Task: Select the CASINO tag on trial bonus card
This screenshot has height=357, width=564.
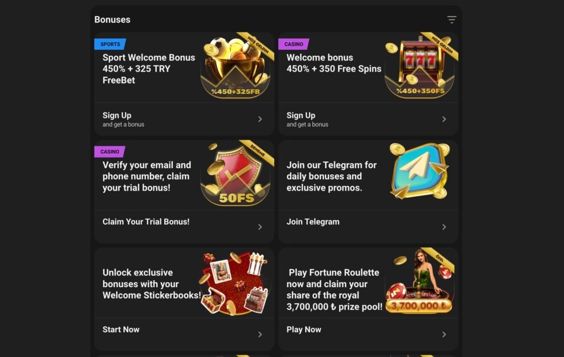Action: (x=110, y=152)
